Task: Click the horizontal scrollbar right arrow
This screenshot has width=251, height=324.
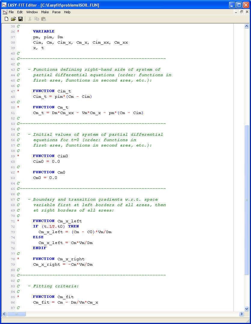Action: pos(241,314)
